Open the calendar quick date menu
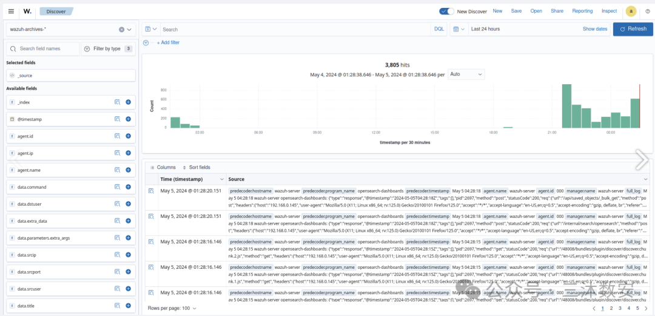Screen dimensions: 655x316 (458, 29)
